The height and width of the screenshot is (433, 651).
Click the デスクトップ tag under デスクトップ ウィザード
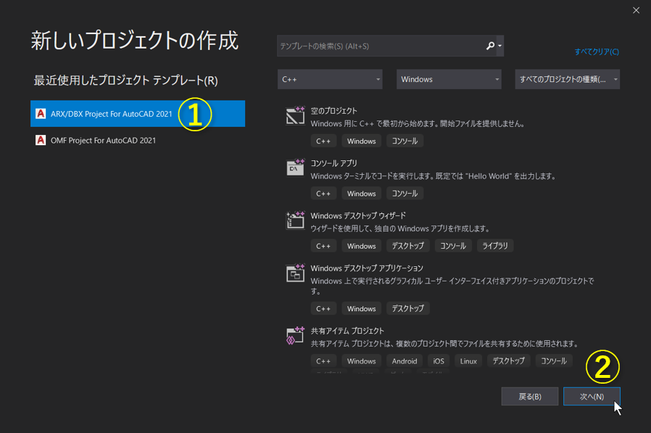click(407, 246)
